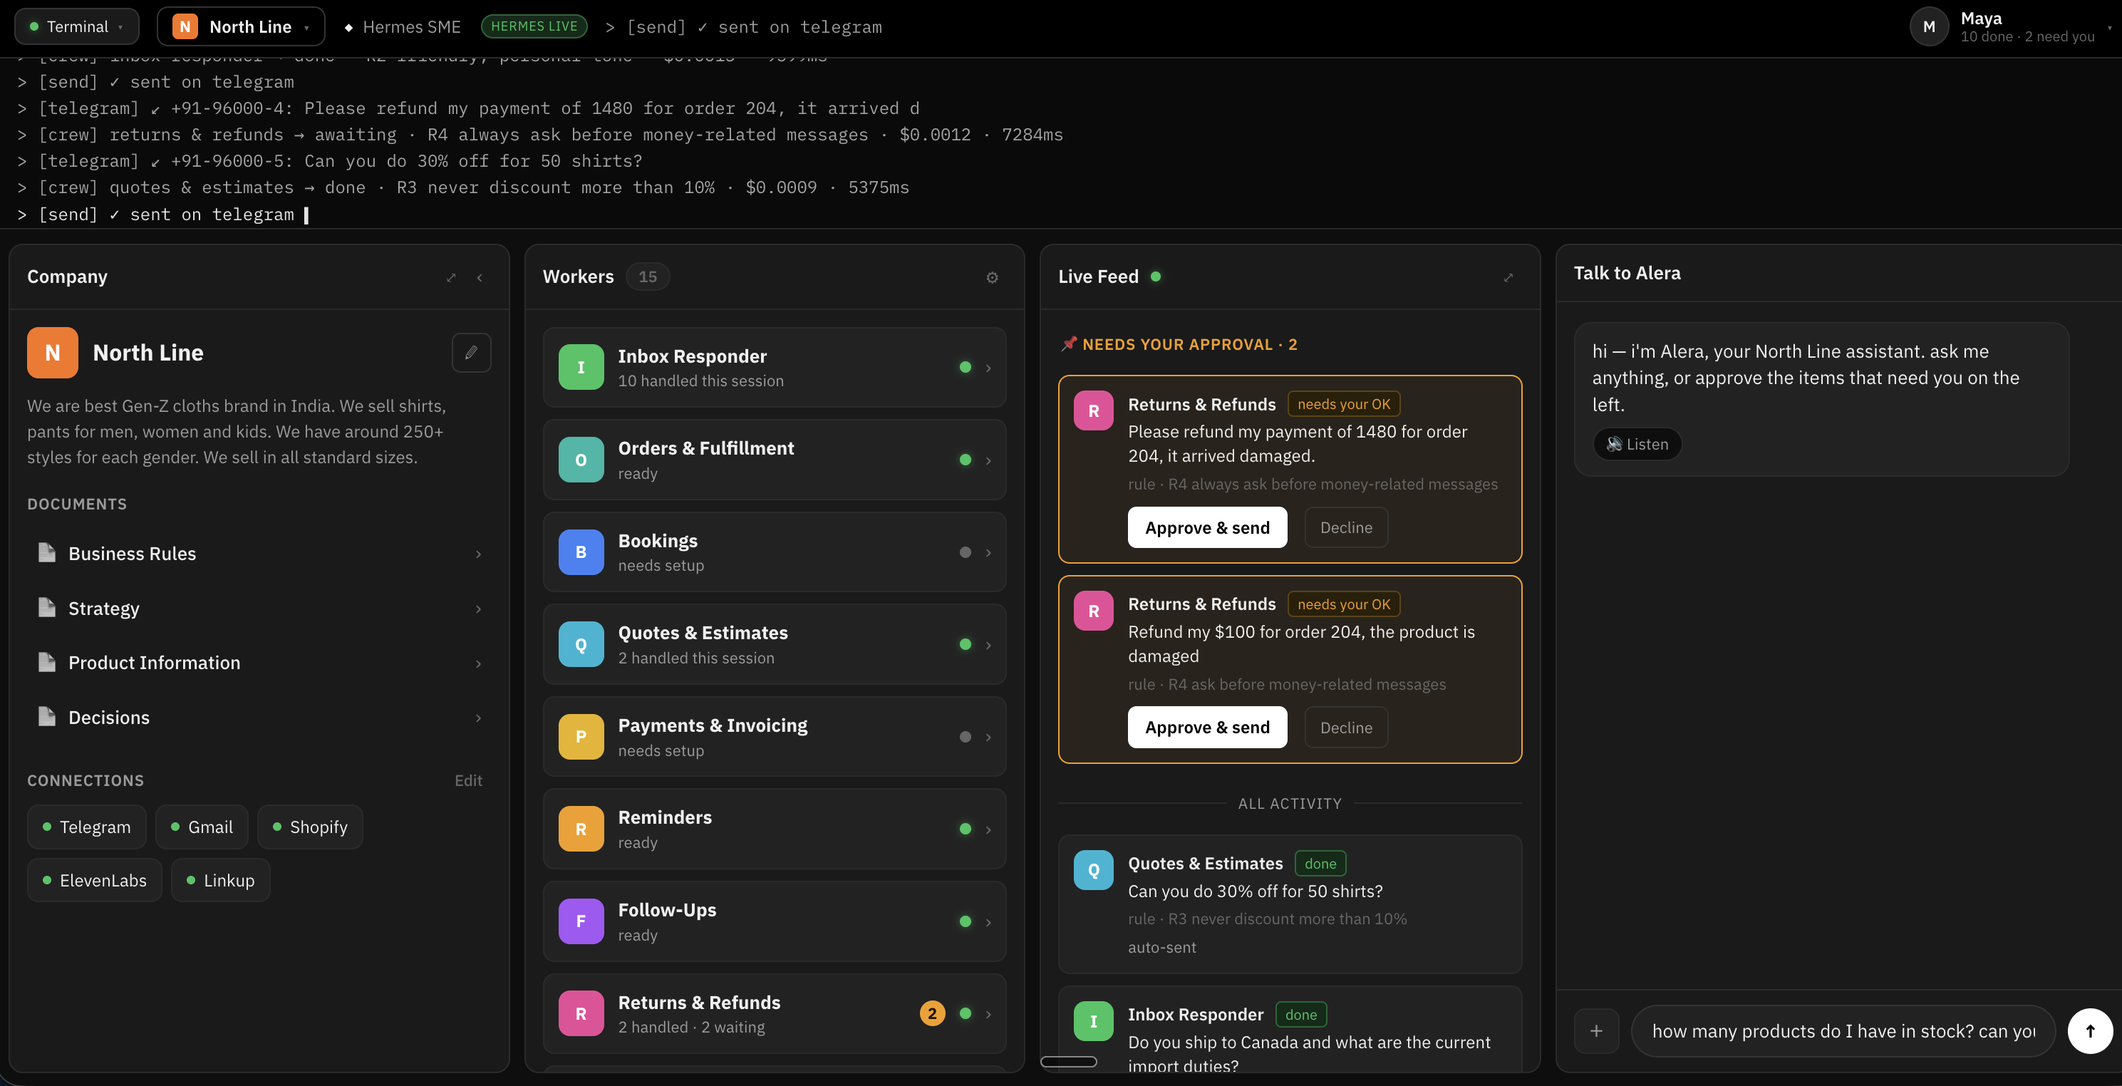Toggle Inbox Responder status dot
Image resolution: width=2122 pixels, height=1086 pixels.
click(x=966, y=368)
